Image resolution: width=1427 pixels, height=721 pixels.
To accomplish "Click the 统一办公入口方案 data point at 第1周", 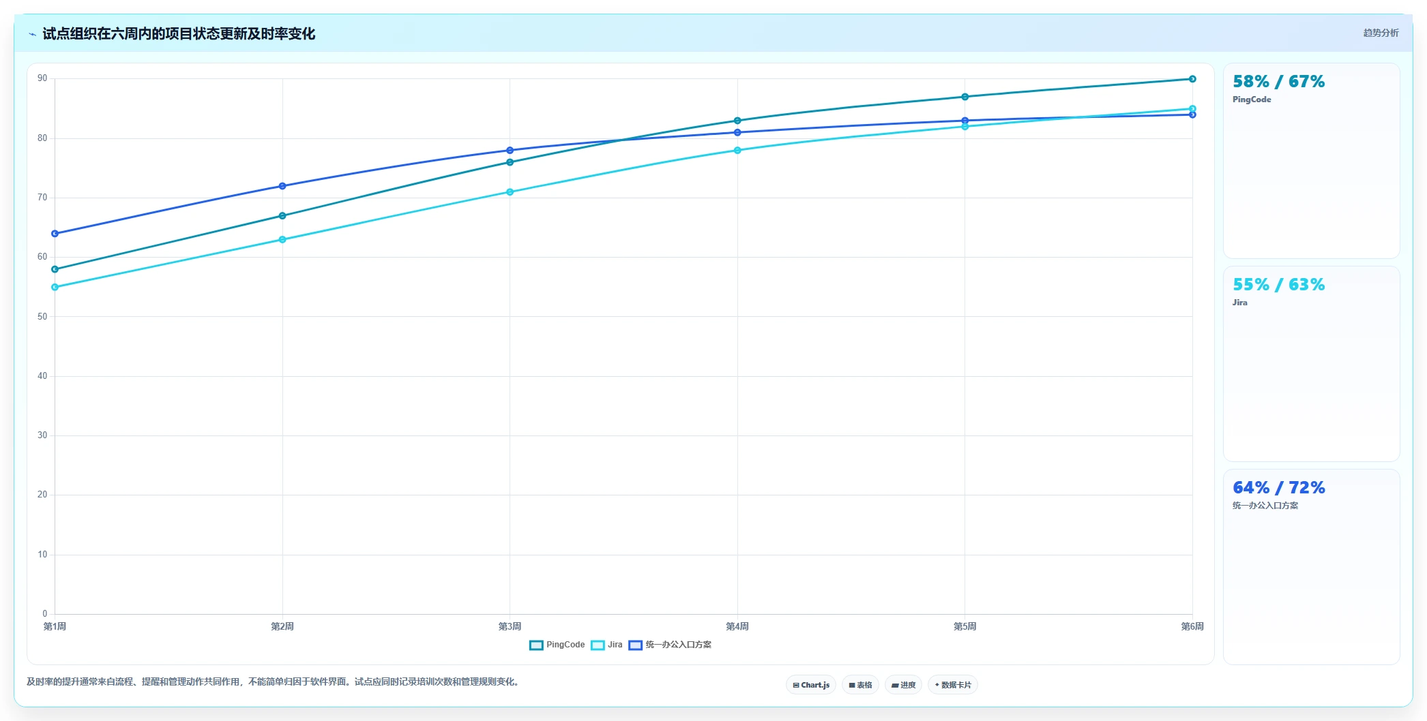I will point(55,234).
